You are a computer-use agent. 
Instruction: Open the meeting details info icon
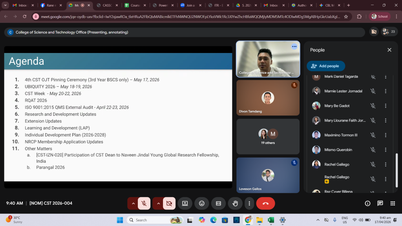pyautogui.click(x=367, y=203)
